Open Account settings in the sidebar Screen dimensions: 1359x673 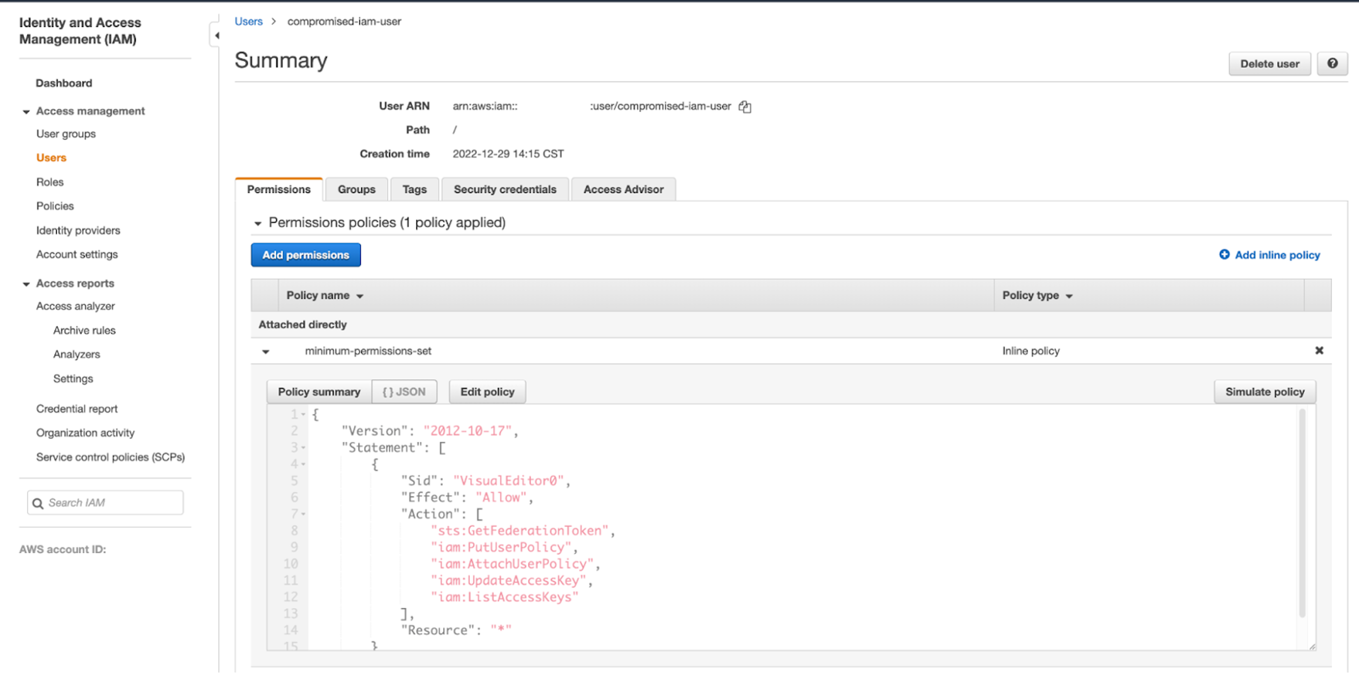coord(77,254)
